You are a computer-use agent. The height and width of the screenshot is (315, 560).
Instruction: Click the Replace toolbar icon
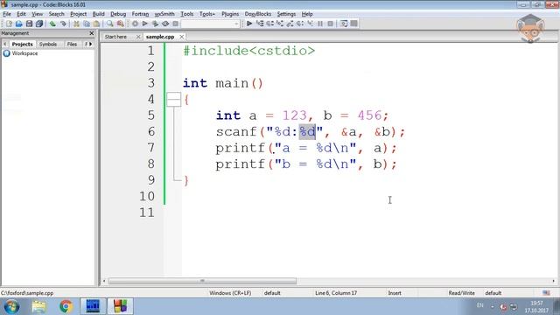(121, 24)
